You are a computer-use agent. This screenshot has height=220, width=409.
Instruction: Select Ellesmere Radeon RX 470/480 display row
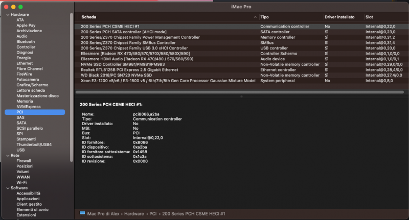(x=241, y=54)
